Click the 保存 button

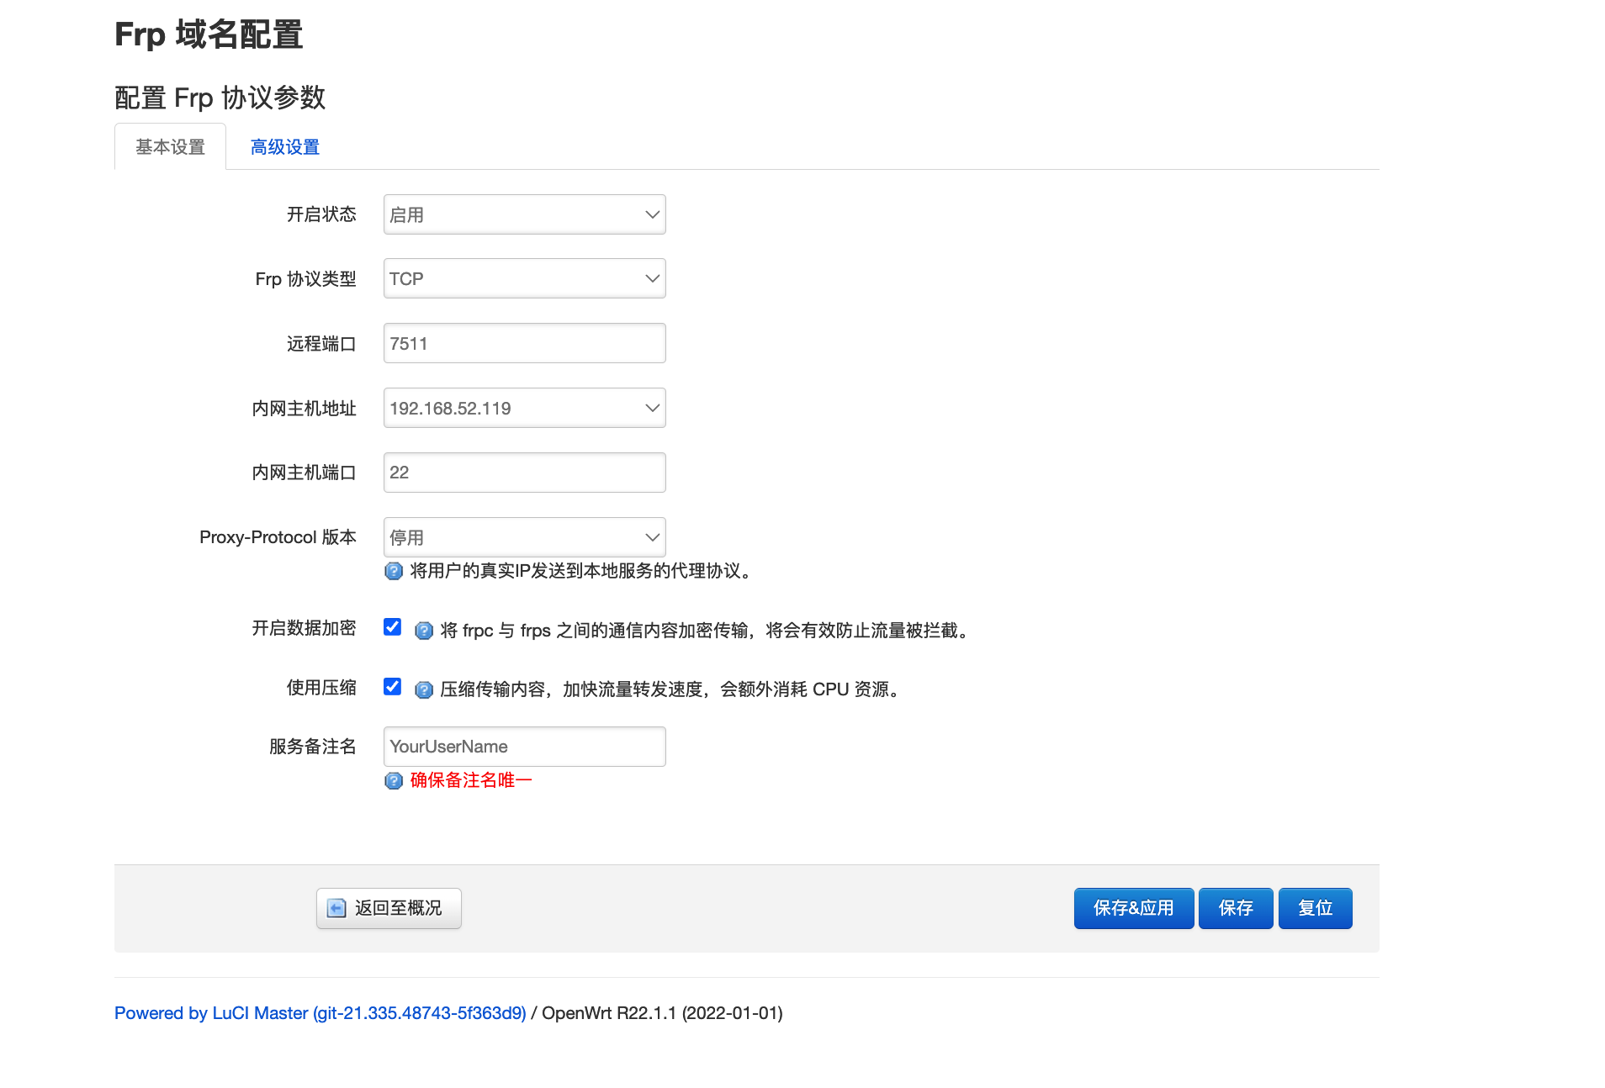1235,908
